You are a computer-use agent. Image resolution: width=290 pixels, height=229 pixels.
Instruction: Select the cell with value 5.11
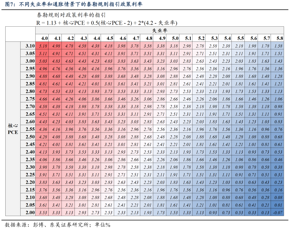(x=43, y=54)
